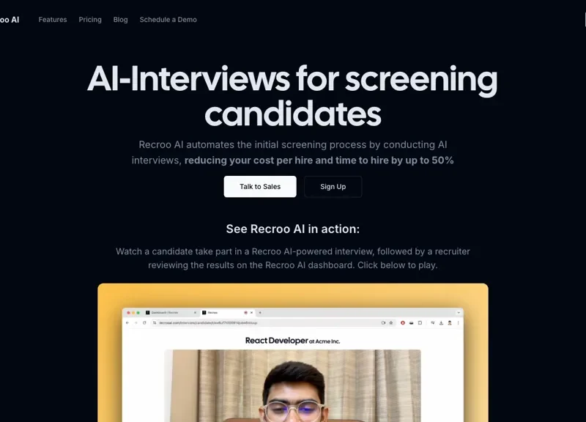
Task: Click the Talk to Sales button
Action: click(260, 187)
